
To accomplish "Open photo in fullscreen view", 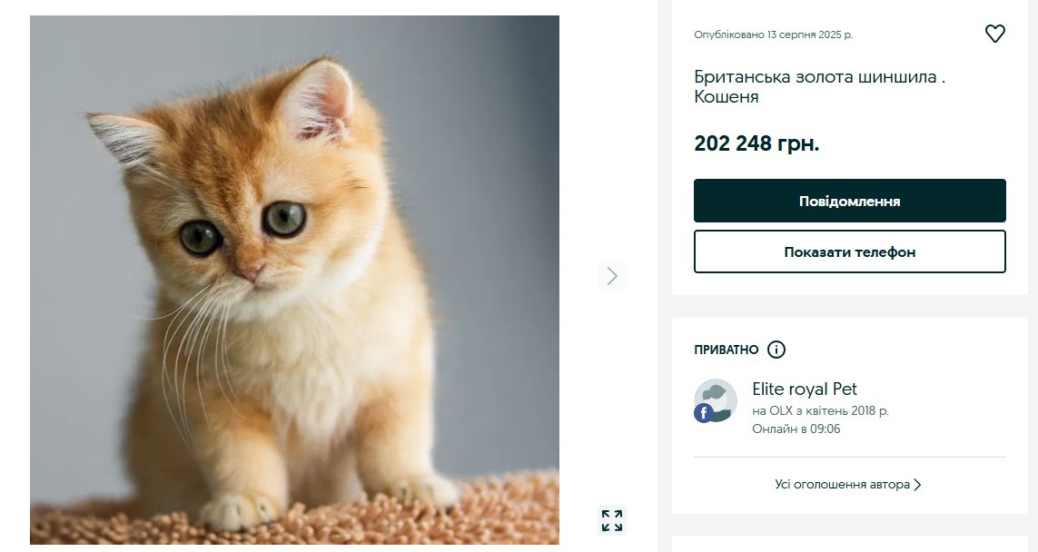I will [x=612, y=520].
